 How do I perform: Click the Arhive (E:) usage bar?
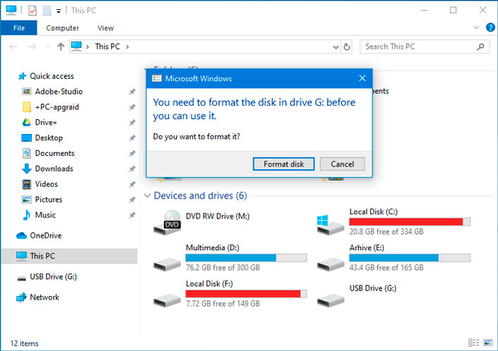[410, 258]
